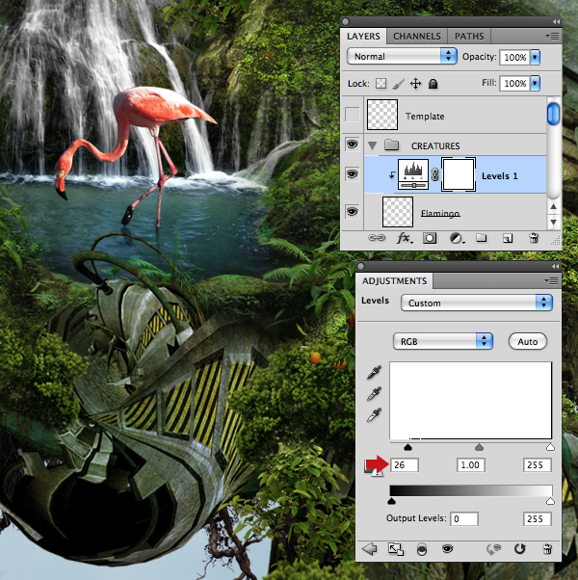
Task: Click the input highlight white slider triangle
Action: tap(550, 447)
